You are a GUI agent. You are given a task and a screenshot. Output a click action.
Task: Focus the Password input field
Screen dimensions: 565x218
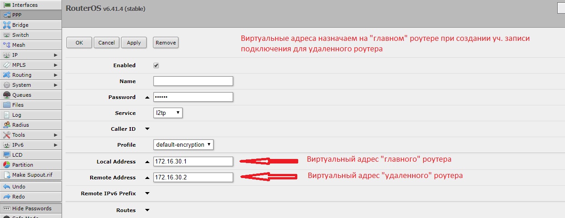[x=193, y=97]
